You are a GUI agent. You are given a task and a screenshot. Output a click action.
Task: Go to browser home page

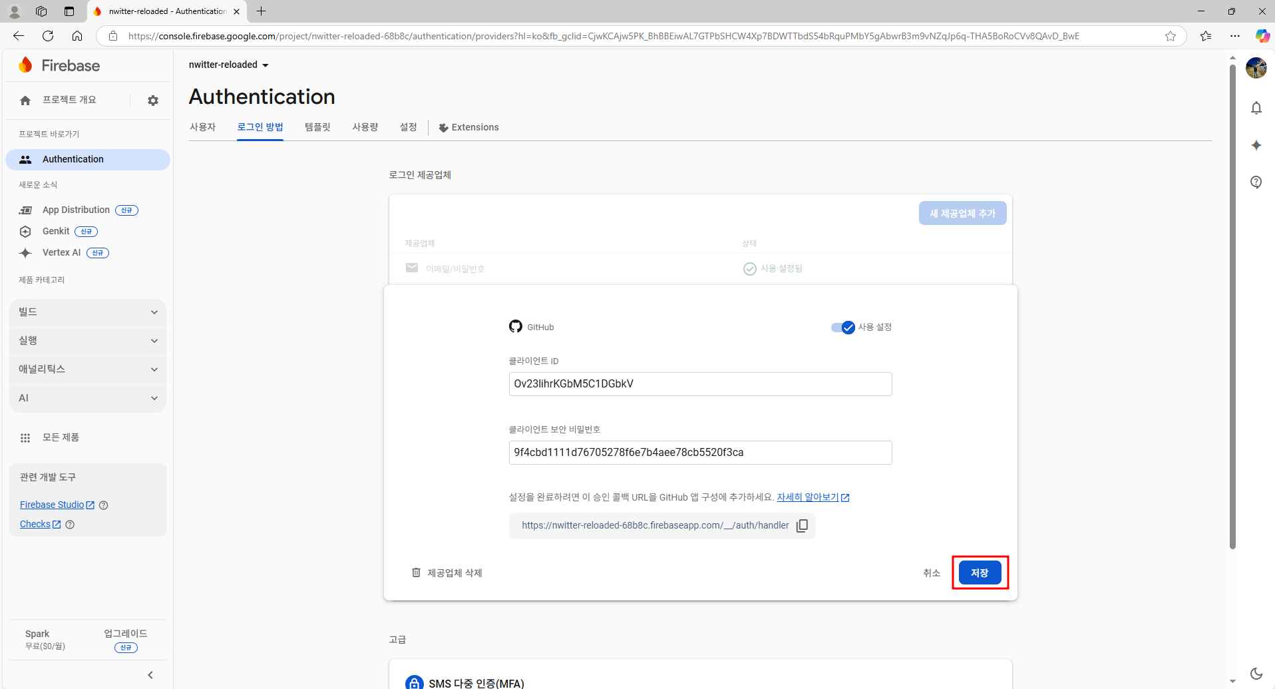[x=77, y=36]
